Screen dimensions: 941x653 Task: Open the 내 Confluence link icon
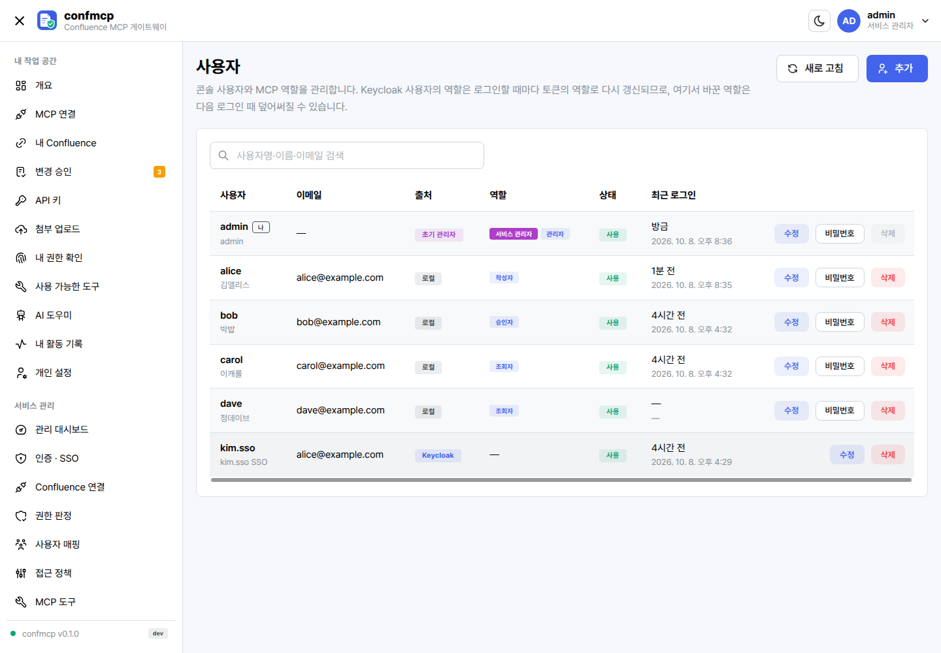point(21,143)
